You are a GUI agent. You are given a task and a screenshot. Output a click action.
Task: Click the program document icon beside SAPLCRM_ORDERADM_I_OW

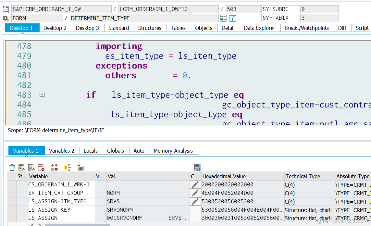6,9
